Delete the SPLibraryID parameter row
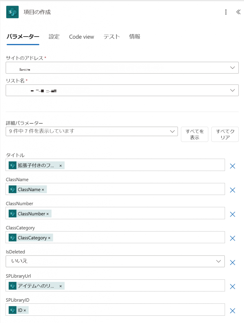Screen dimensions: 244x323 (x=233, y=311)
